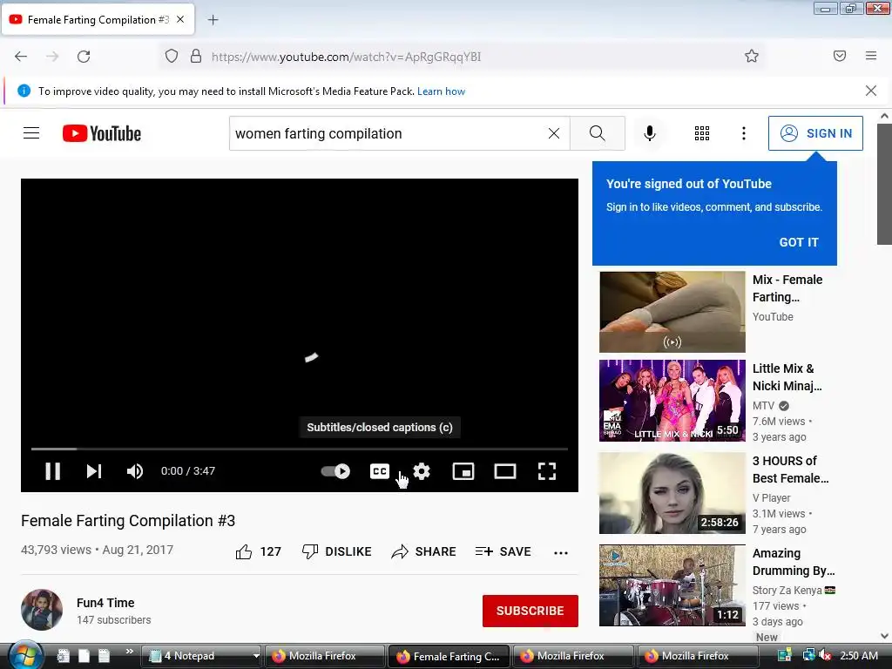
Task: Open a new Firefox tab
Action: point(213,20)
